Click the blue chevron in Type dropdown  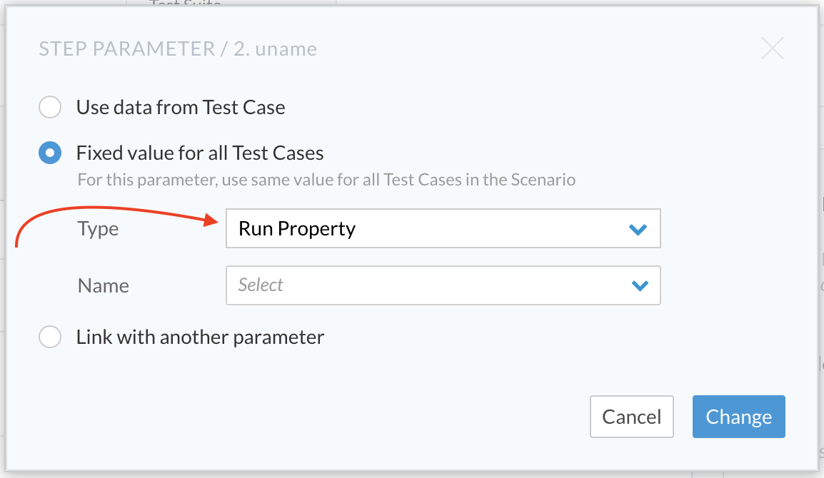(638, 230)
